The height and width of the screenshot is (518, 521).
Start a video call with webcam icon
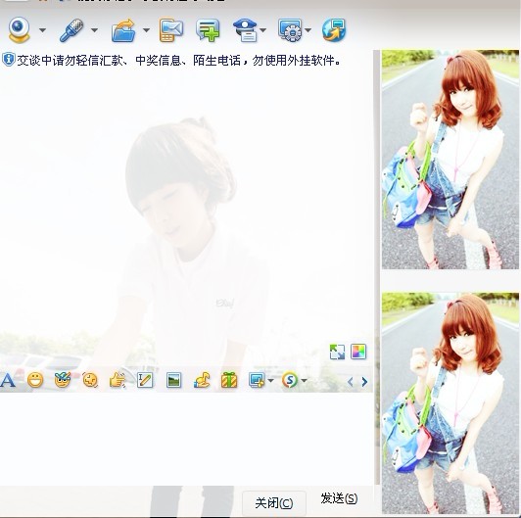[19, 30]
